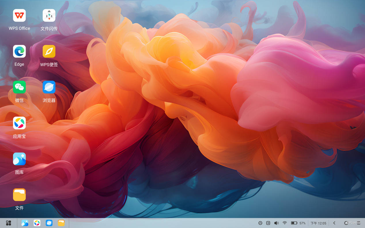
Task: Open the start menu grid in the taskbar
Action: (9, 223)
